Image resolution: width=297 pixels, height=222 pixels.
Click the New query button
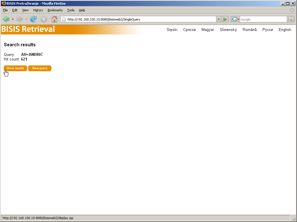pos(40,68)
